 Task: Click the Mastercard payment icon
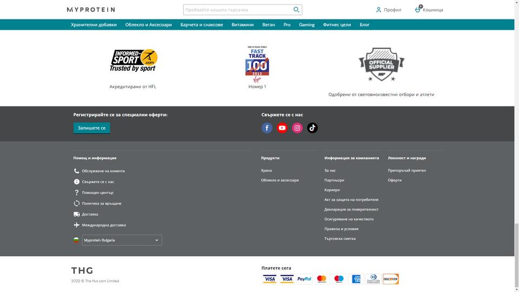pos(321,279)
